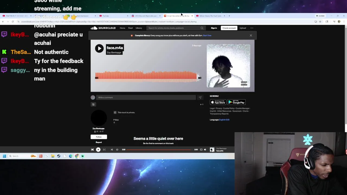The width and height of the screenshot is (347, 195).
Task: Seek on the bottom progress bar
Action: pyautogui.click(x=160, y=149)
